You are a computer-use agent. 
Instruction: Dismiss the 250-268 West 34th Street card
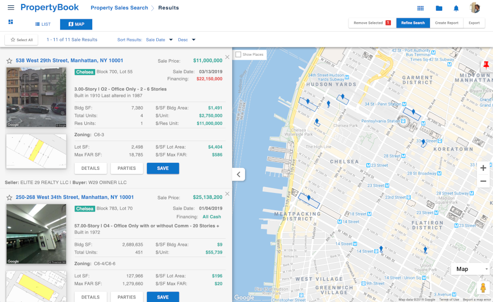pos(227,194)
